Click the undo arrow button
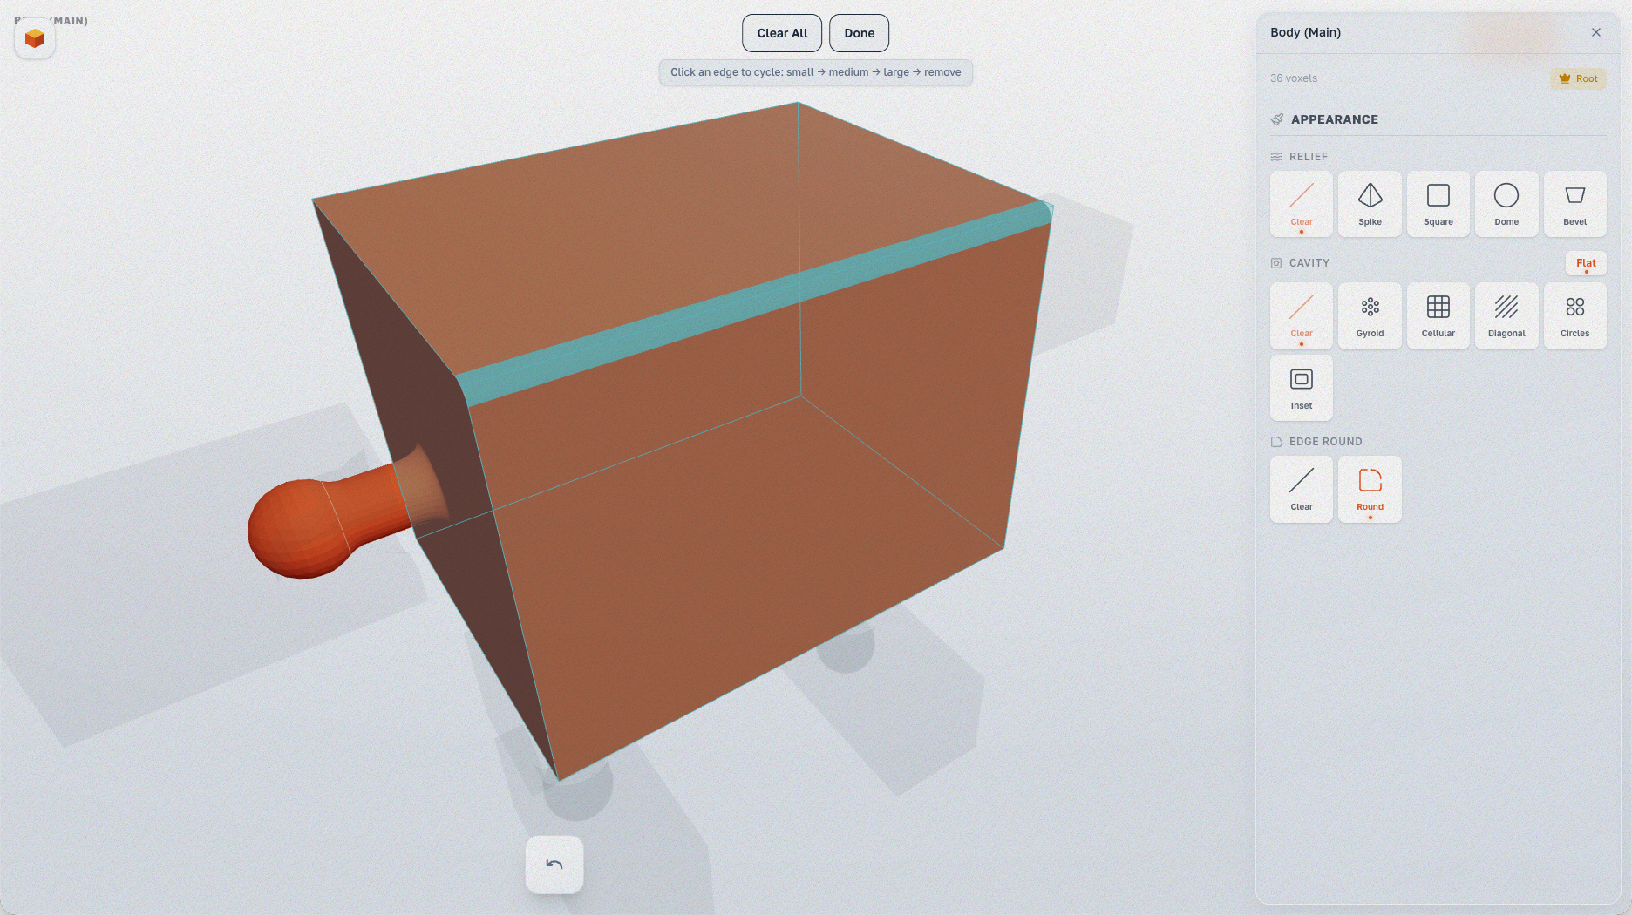The image size is (1632, 915). [x=554, y=864]
